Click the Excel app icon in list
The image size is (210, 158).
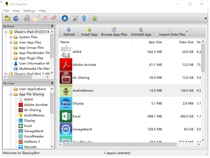pos(66,116)
